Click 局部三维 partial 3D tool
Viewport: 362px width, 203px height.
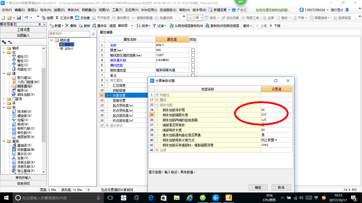pos(250,18)
